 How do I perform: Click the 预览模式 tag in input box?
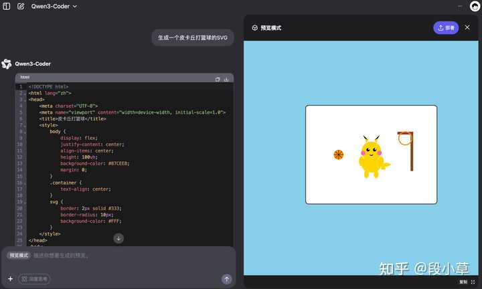tap(19, 256)
